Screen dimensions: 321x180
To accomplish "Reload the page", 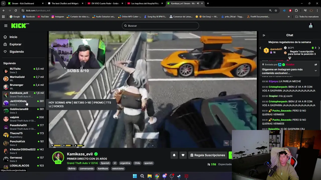I will [x=16, y=10].
